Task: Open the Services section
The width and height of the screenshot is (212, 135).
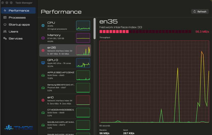Action: (16, 39)
